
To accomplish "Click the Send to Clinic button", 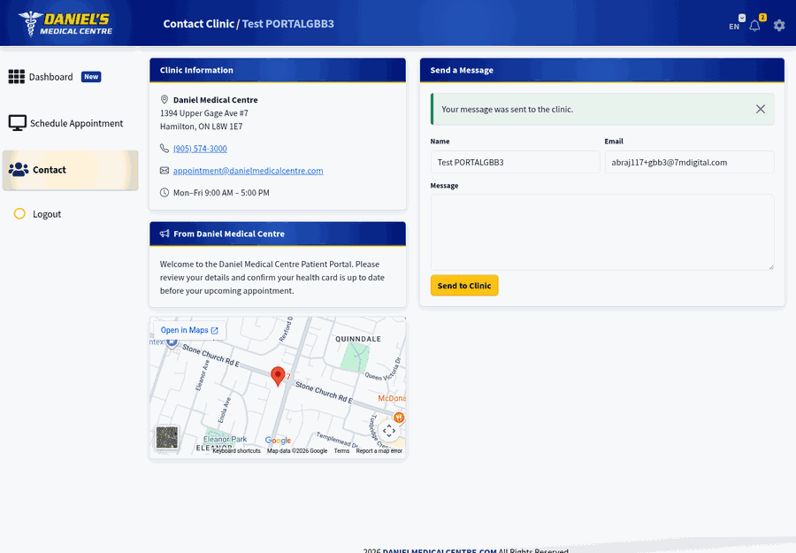I will coord(464,286).
